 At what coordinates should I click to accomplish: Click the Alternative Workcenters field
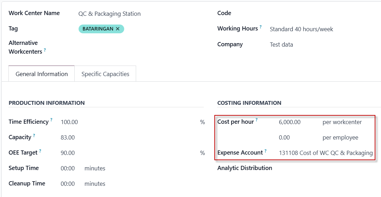pyautogui.click(x=141, y=47)
